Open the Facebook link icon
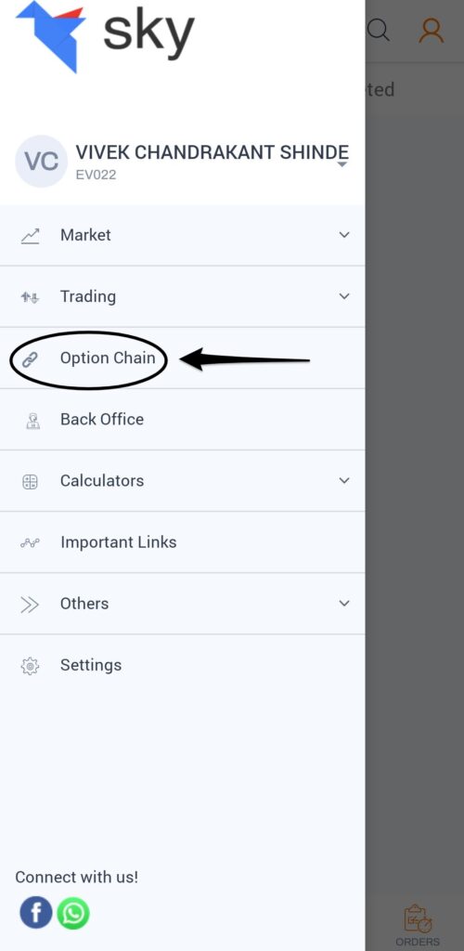Screen dimensions: 464x951 (x=36, y=912)
